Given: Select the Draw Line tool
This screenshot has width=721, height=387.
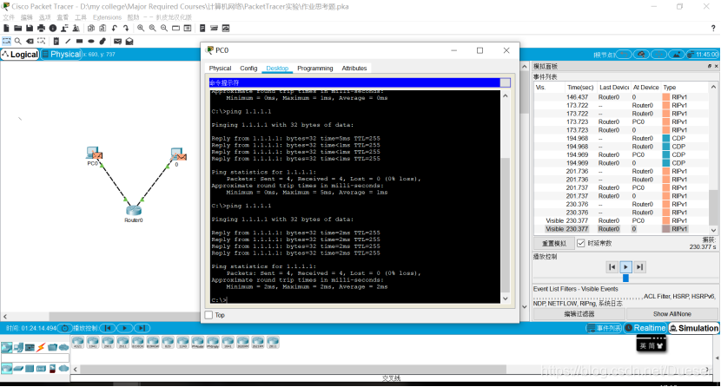Looking at the screenshot, I should point(68,42).
